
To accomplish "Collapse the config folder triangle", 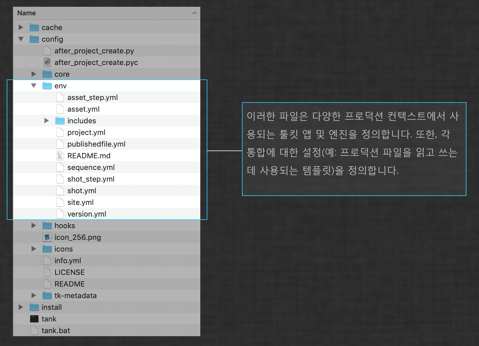I will click(21, 39).
